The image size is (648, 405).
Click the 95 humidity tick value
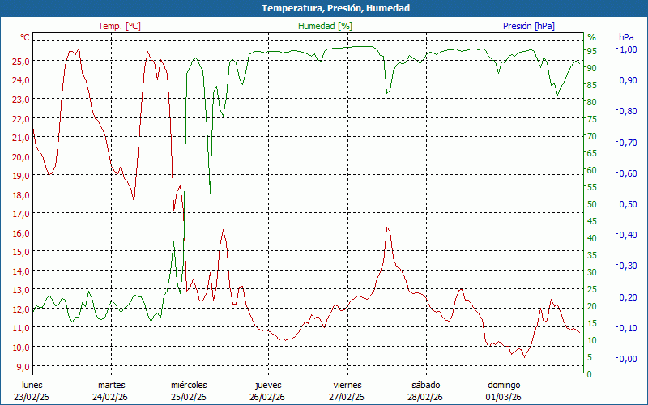point(591,51)
